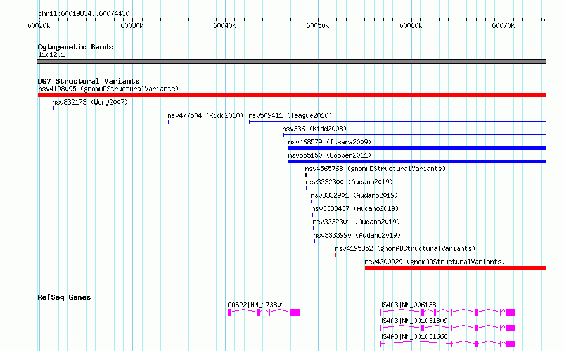Screen dimensions: 564x351
Task: Select the nsv555150 thick blue bar
Action: tap(417, 162)
